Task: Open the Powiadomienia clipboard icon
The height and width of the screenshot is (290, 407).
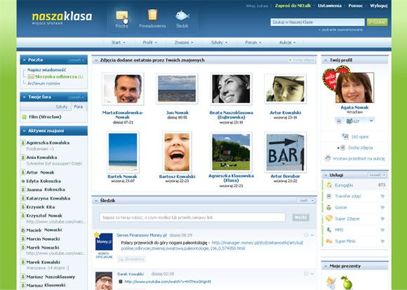Action: 152,15
